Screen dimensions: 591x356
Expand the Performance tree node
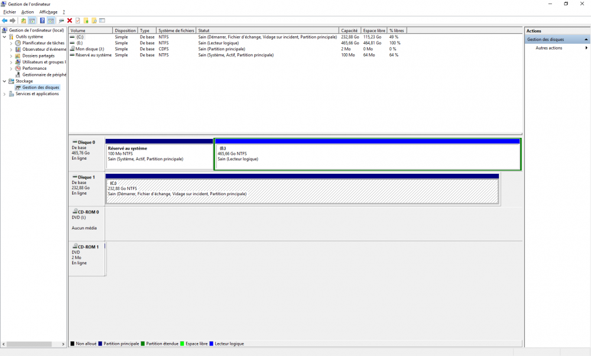tap(11, 69)
